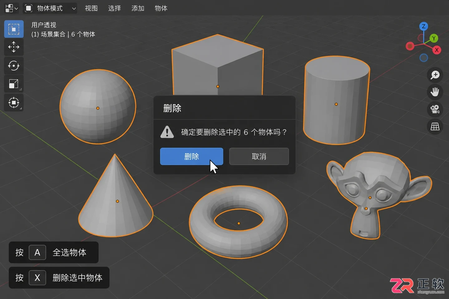Click the 用户透视 view label

tap(44, 25)
